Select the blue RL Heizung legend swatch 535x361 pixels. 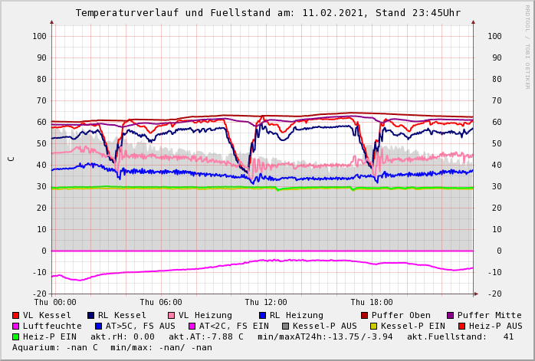(x=262, y=315)
